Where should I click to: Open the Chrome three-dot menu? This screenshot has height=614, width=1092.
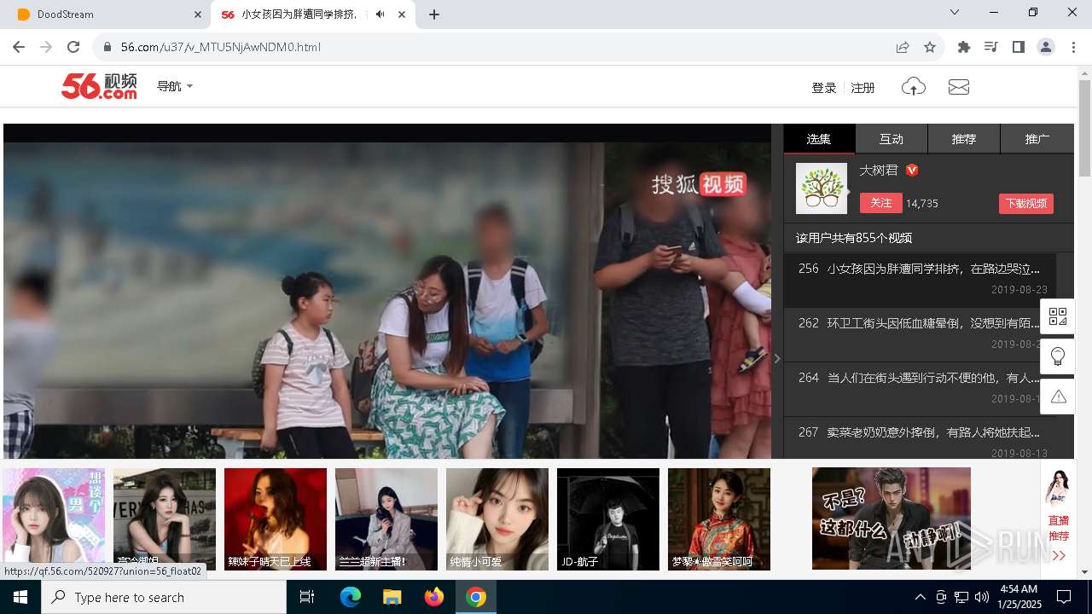point(1073,47)
